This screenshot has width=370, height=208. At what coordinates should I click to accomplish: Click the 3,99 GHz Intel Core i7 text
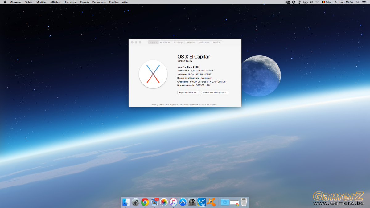point(202,71)
